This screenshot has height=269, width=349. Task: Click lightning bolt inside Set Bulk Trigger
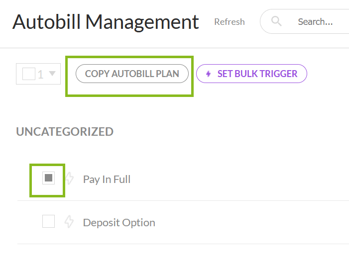(209, 74)
